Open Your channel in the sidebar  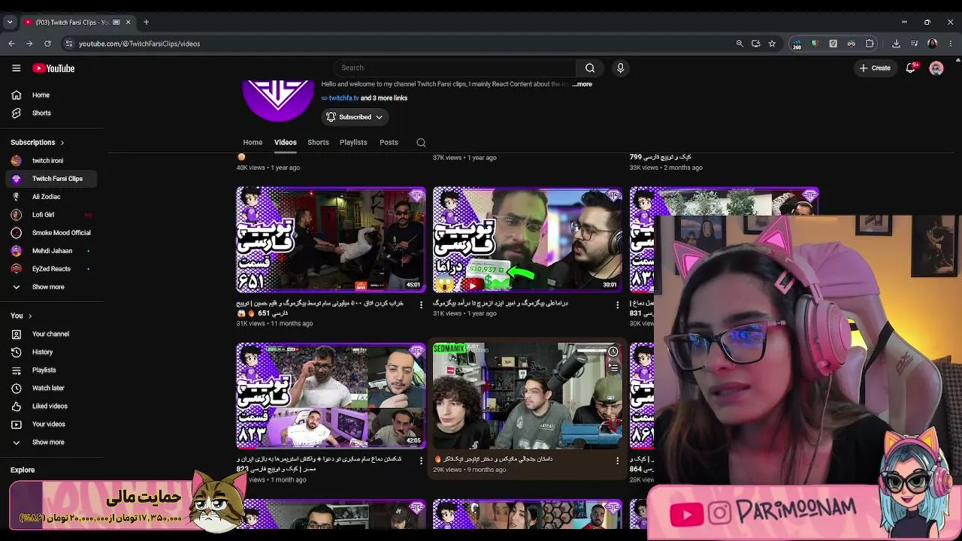point(51,334)
